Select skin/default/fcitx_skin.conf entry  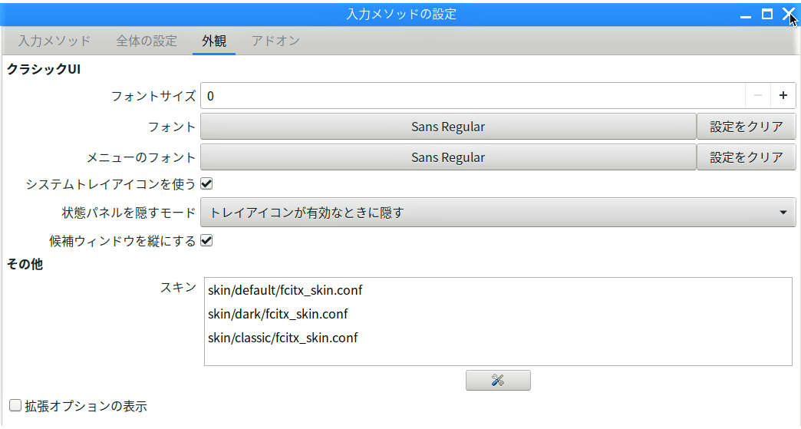(498, 290)
